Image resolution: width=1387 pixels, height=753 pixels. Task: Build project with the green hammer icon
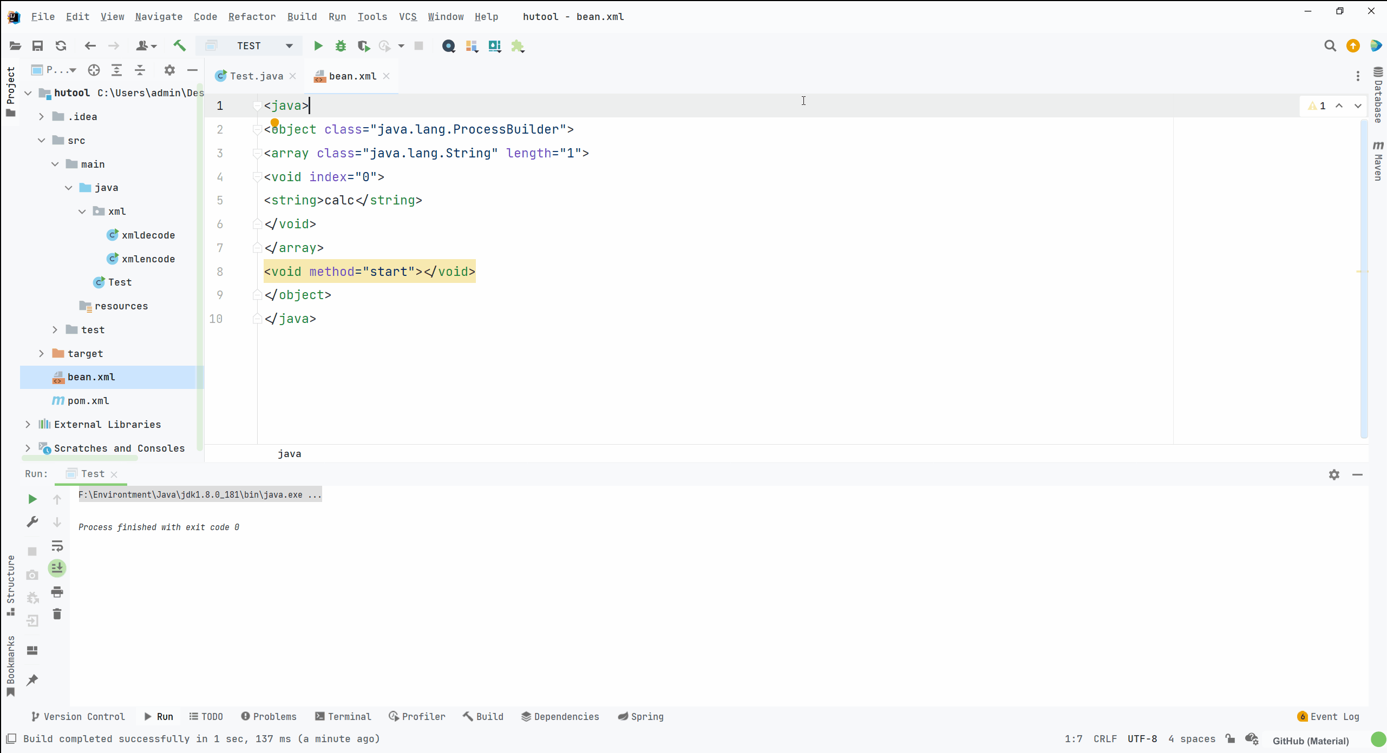coord(179,46)
